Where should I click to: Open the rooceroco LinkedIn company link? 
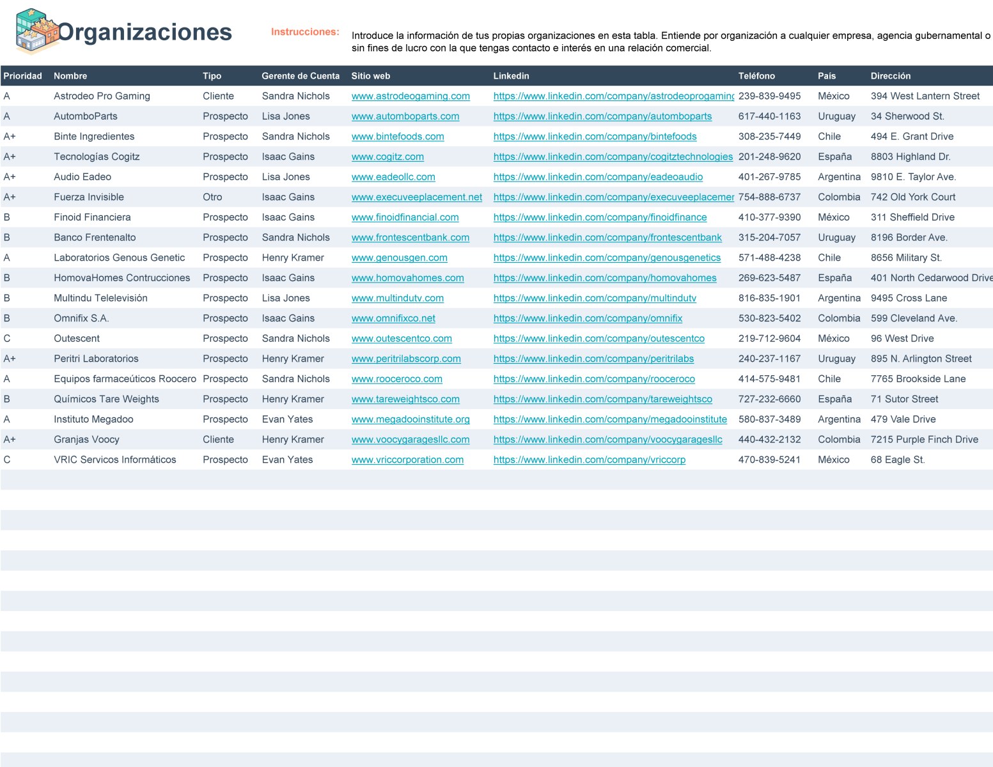[x=594, y=379]
